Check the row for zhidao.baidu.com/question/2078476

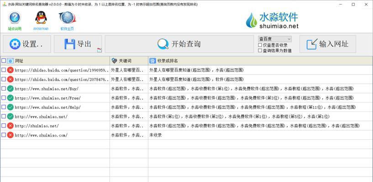click(3, 79)
